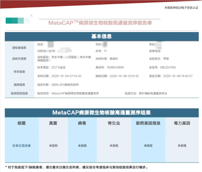Click the '受检者信息' row label
The width and height of the screenshot is (202, 172).
pos(19,48)
